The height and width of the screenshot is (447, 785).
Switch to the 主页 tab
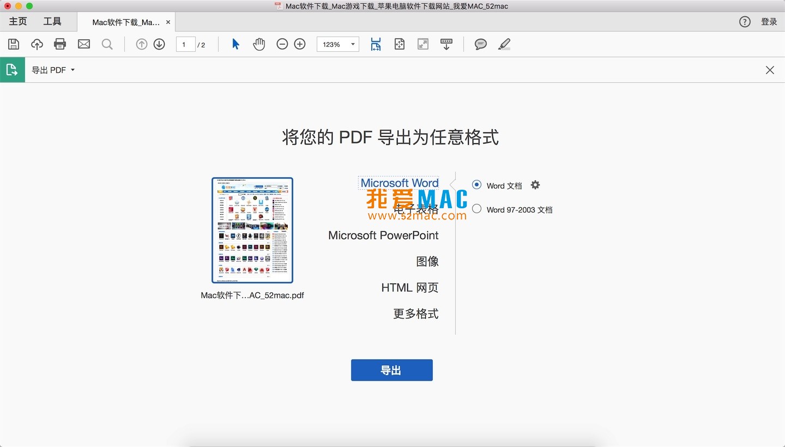18,22
